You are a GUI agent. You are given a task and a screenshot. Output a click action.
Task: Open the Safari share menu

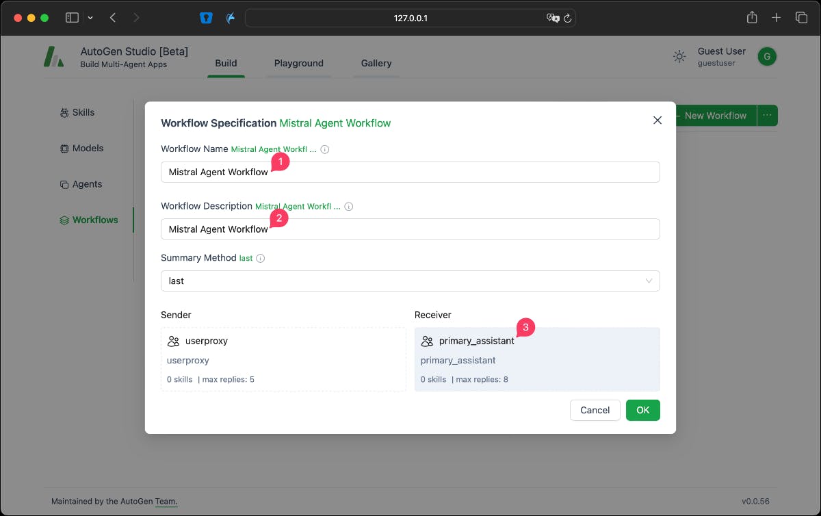(x=752, y=18)
